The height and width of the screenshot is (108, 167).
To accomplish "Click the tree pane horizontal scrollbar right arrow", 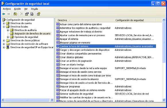I will (52, 100).
